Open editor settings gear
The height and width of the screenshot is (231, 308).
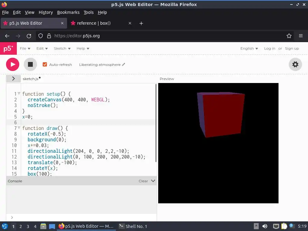click(x=295, y=64)
